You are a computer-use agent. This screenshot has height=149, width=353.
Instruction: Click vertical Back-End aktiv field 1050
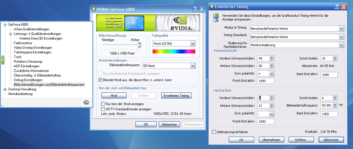coord(329,114)
